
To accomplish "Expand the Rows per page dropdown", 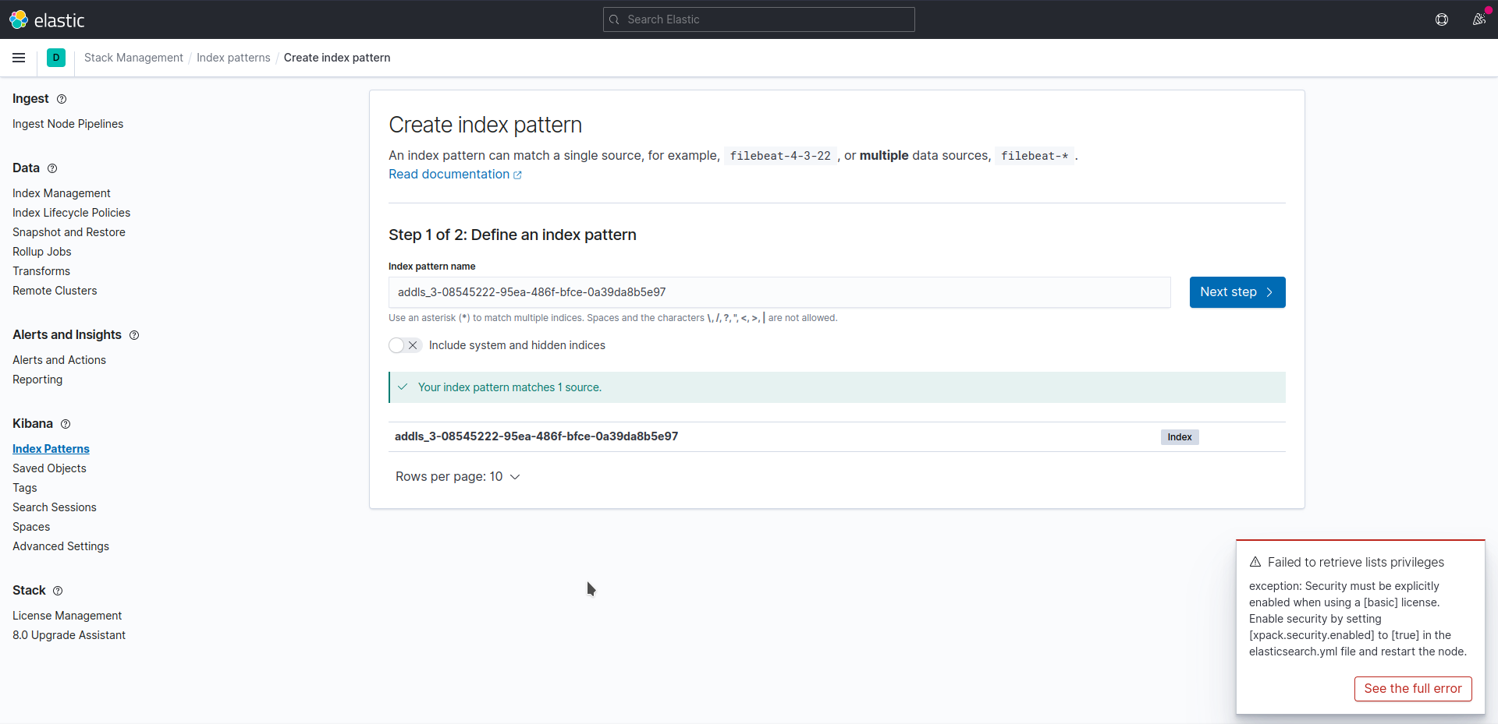I will pos(457,477).
